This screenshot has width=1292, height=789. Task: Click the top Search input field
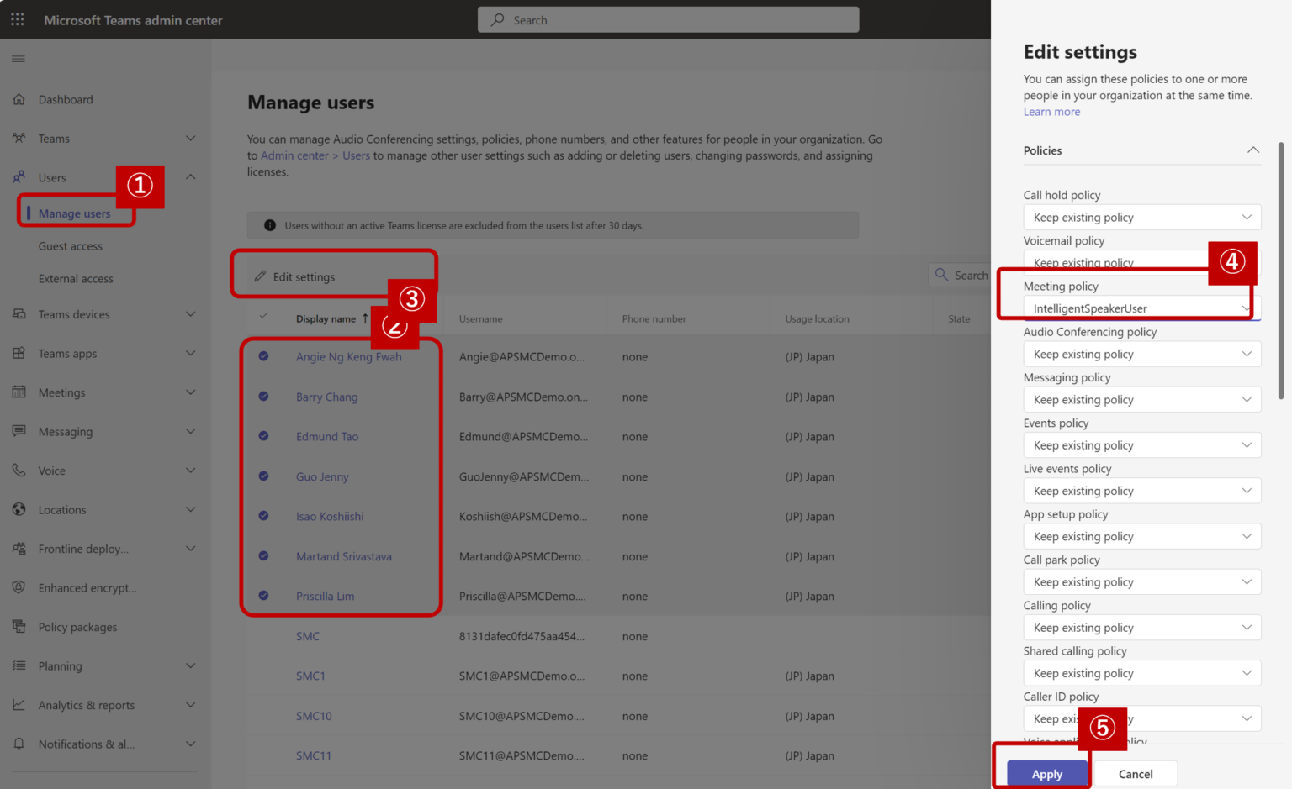coord(668,20)
